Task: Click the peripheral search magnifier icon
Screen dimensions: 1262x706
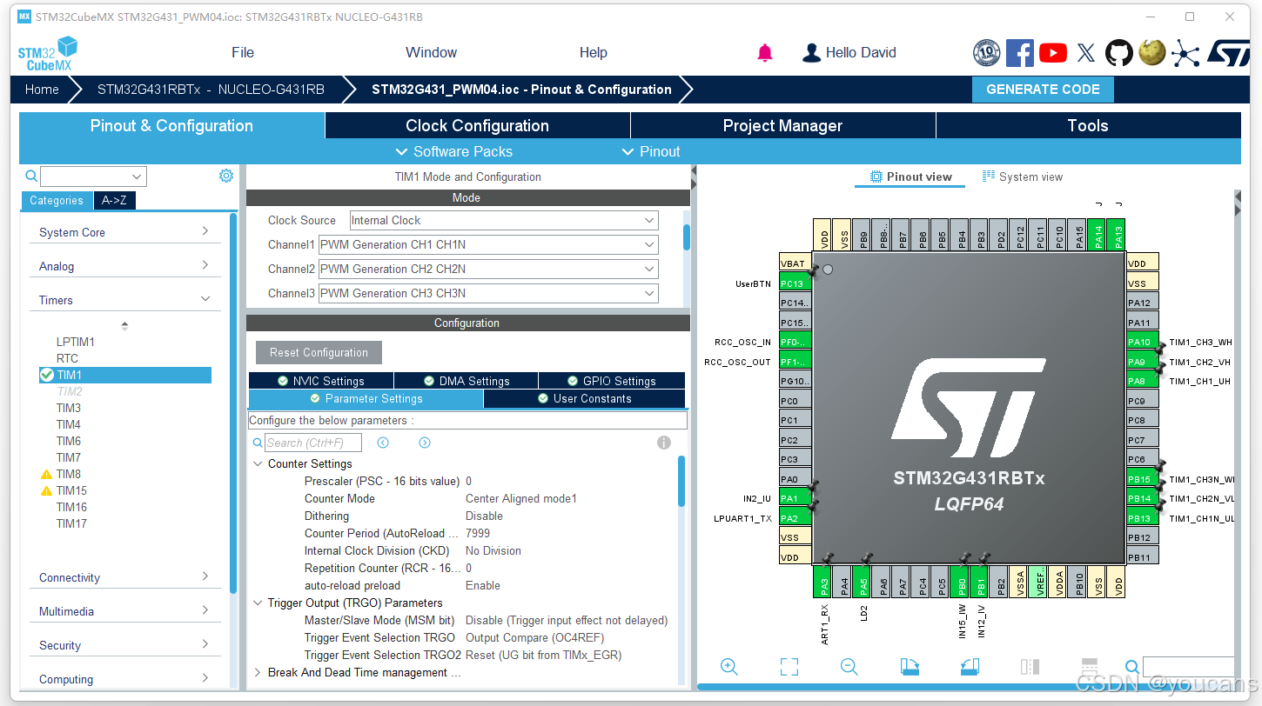Action: pos(31,176)
